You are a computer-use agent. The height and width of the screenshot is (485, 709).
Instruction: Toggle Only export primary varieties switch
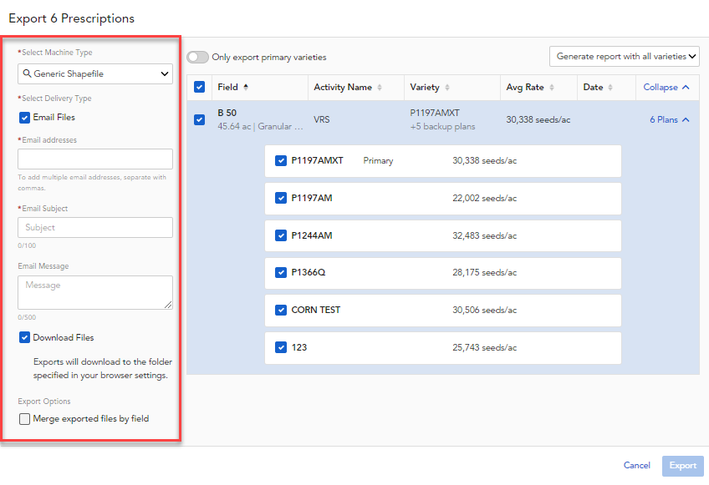pos(198,58)
